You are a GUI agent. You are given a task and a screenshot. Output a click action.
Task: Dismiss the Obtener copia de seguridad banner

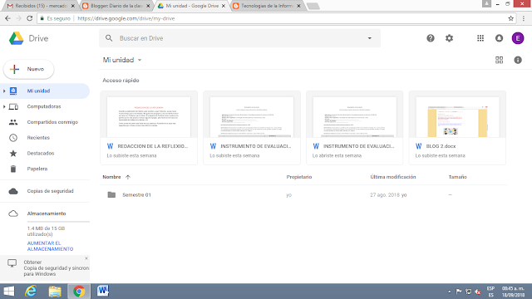[x=86, y=258]
